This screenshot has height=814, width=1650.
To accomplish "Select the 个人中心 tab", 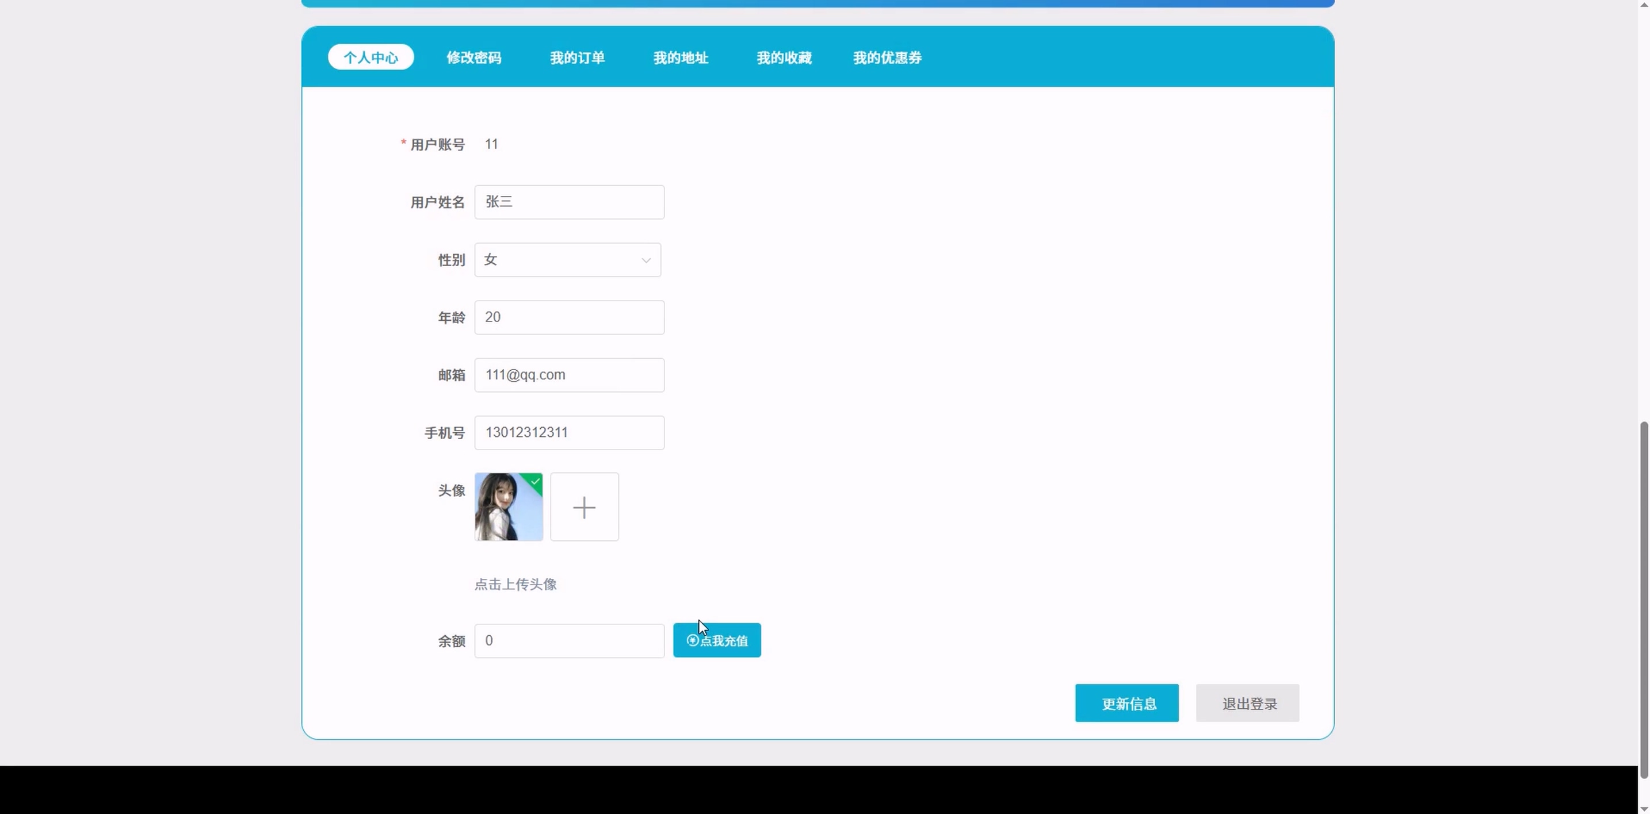I will 371,57.
